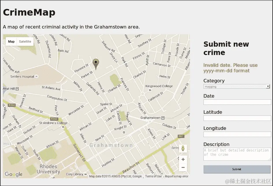The height and width of the screenshot is (186, 273).
Task: Click the Date input field
Action: tap(237, 102)
